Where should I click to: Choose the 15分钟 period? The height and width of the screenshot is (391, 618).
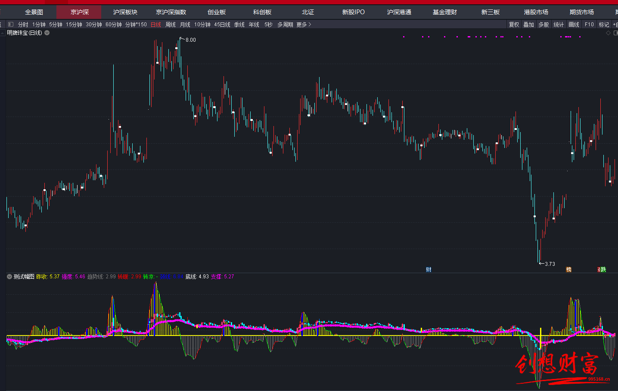click(74, 25)
